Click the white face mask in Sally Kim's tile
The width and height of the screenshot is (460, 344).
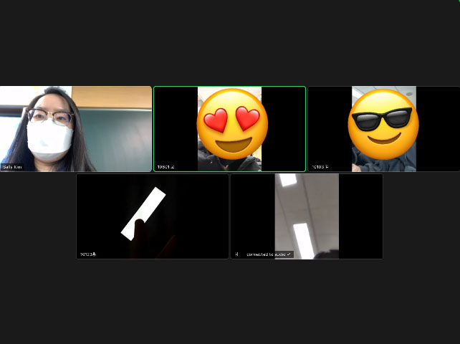[49, 140]
